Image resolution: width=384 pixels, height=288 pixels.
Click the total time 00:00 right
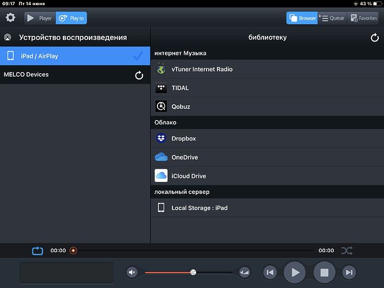tap(326, 251)
